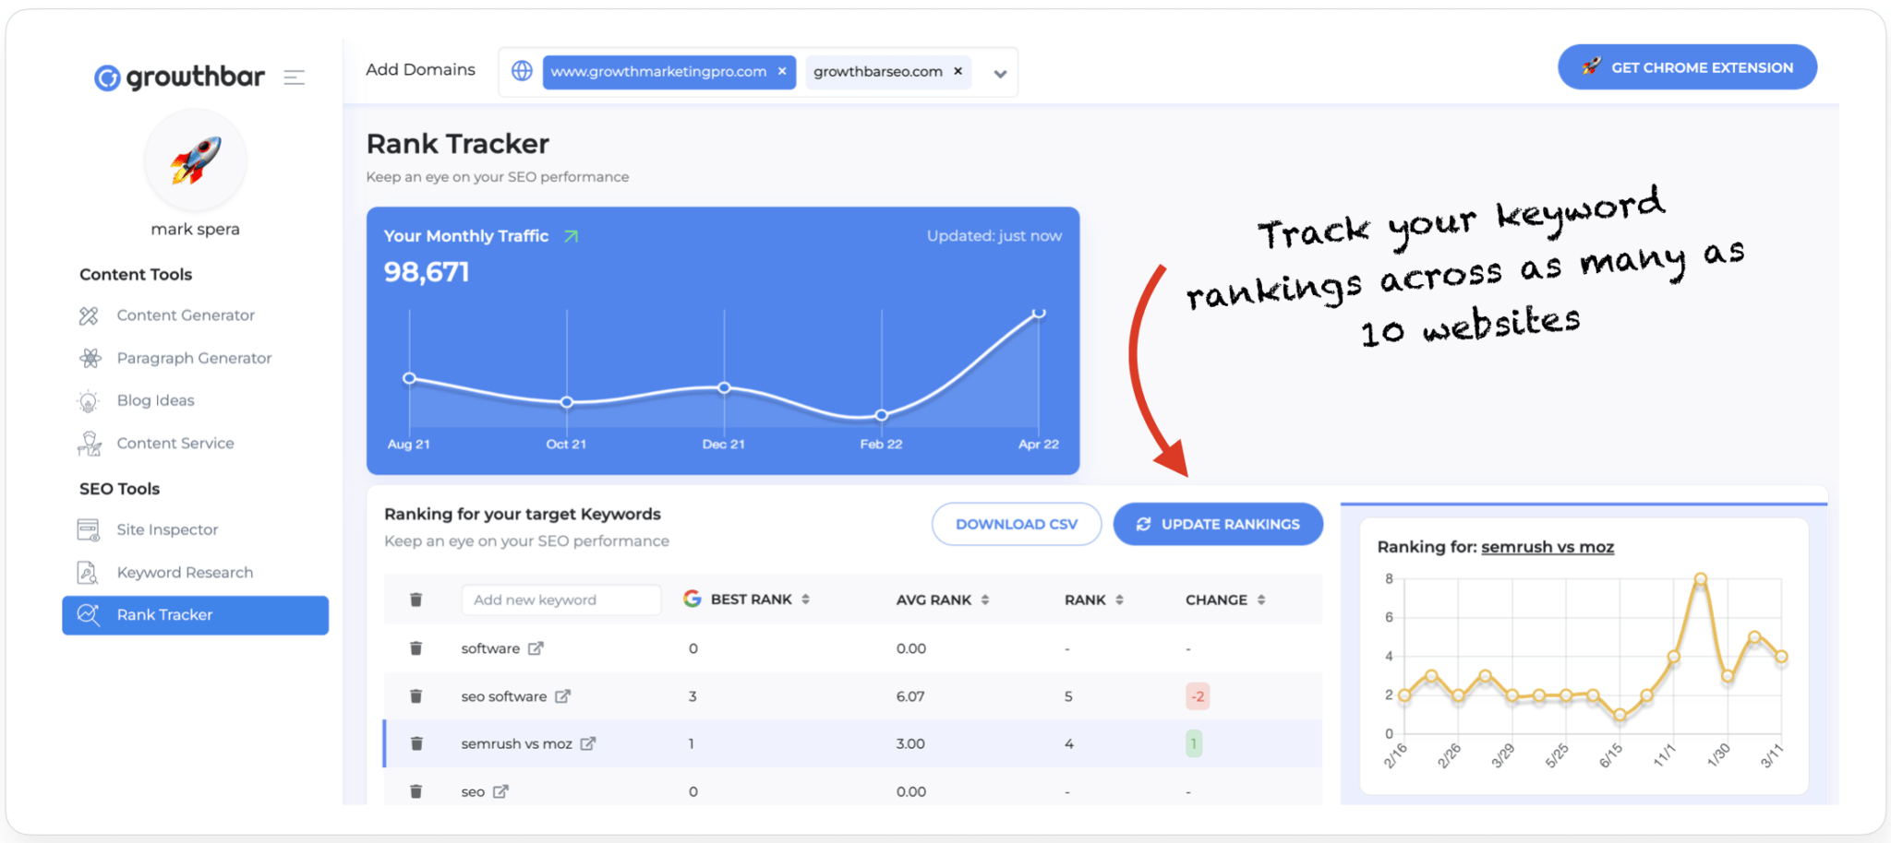Sort by Avg Rank column

985,600
